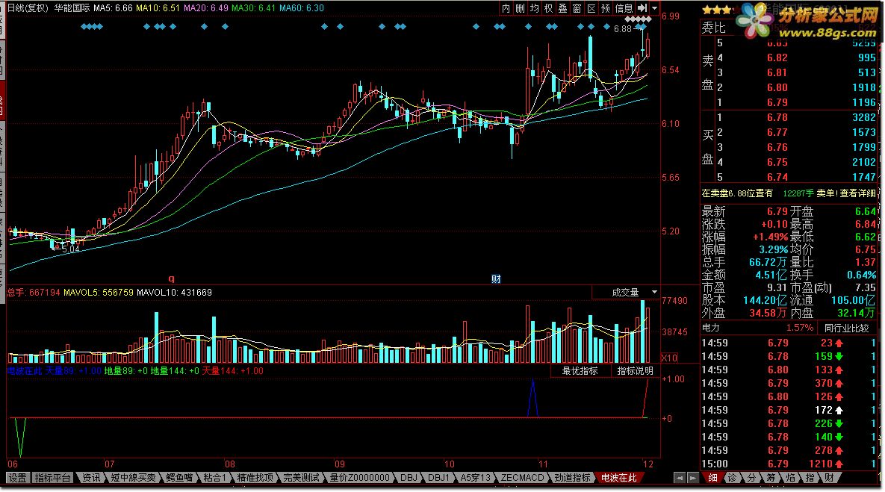Click the 删 delete indicator icon
The width and height of the screenshot is (885, 492).
coord(520,8)
